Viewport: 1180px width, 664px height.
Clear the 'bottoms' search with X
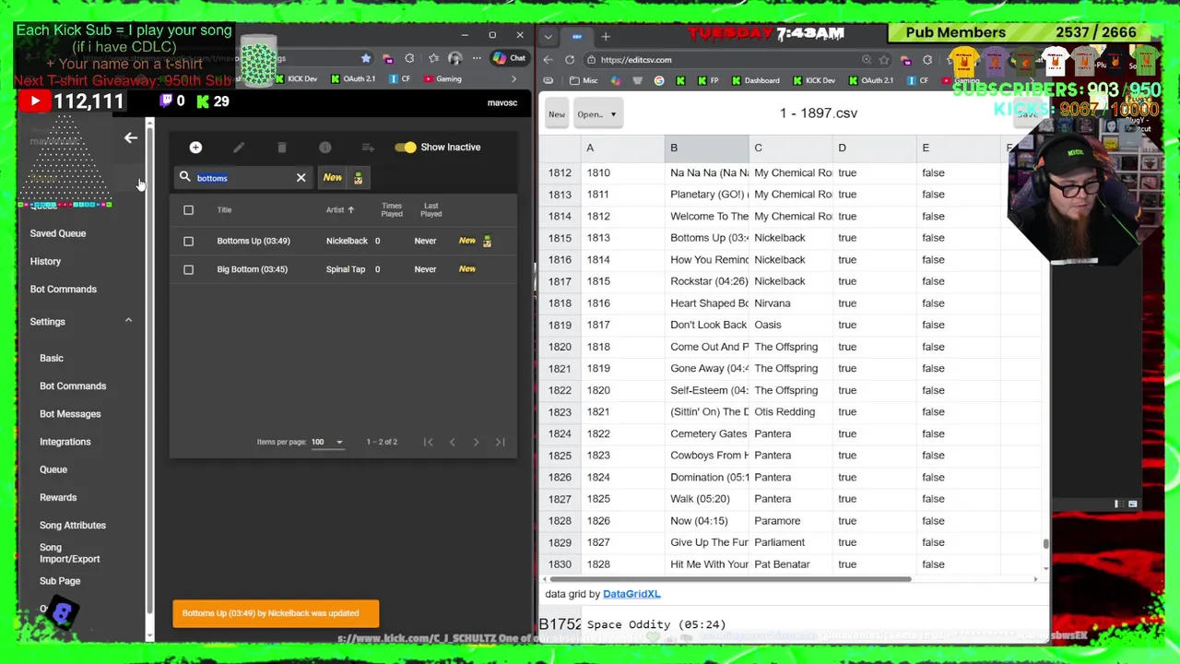tap(301, 178)
